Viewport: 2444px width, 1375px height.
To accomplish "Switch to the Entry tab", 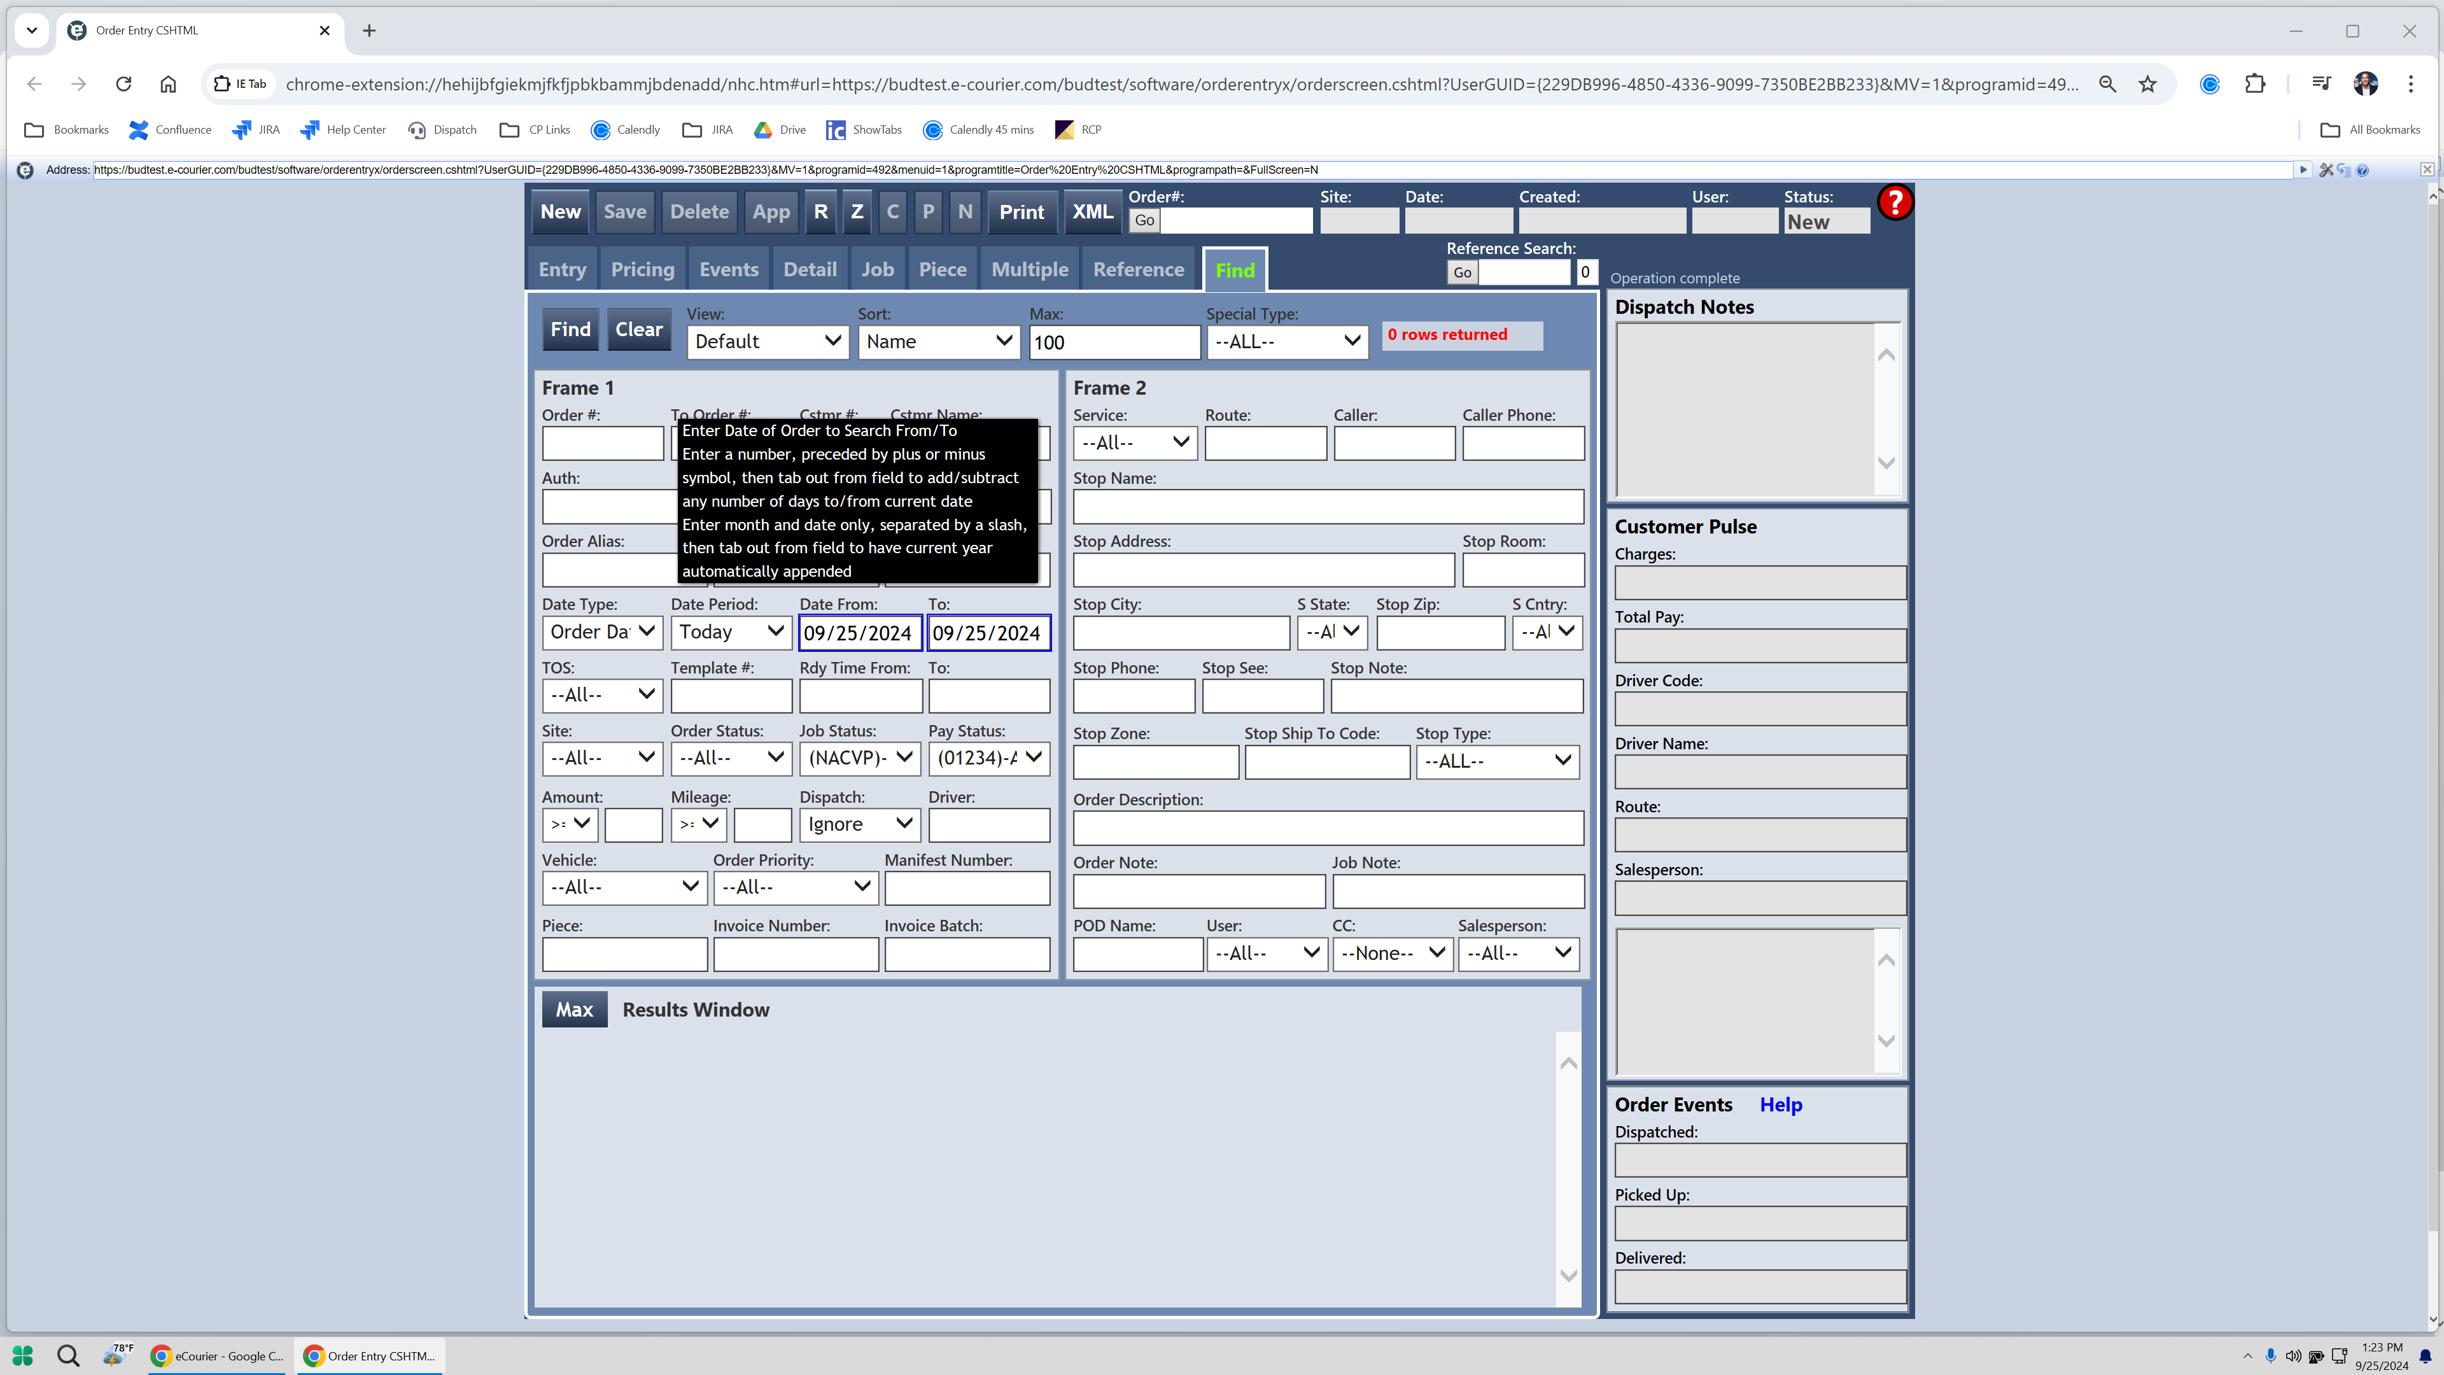I will point(561,269).
